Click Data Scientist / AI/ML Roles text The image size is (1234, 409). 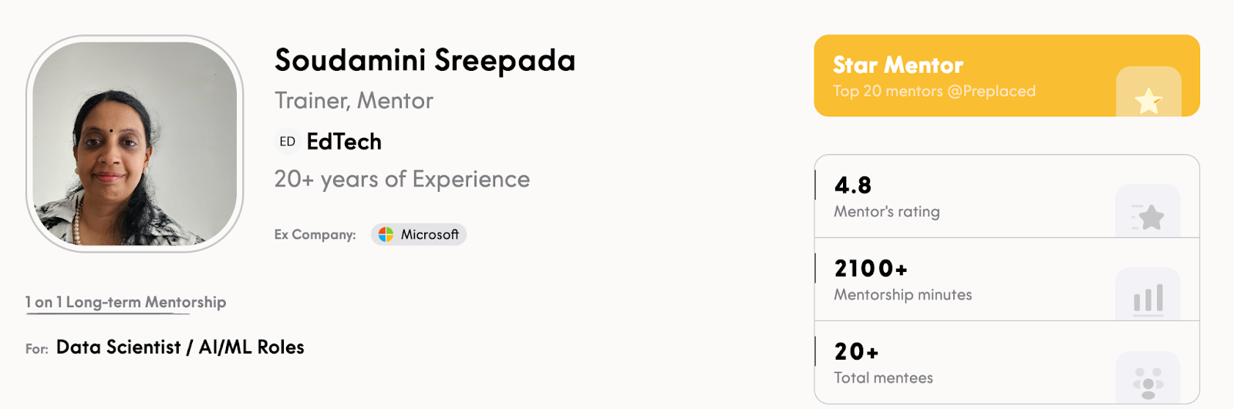click(180, 347)
